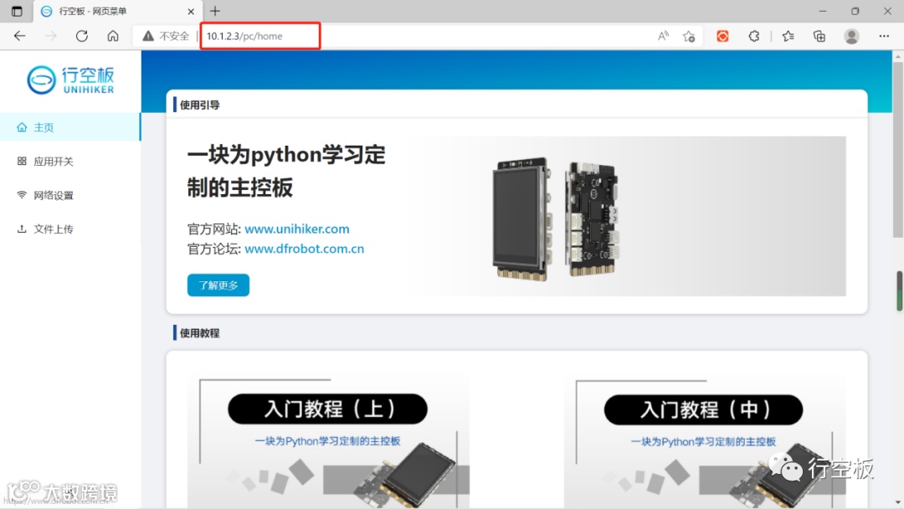
Task: Go to browser home icon
Action: pyautogui.click(x=113, y=36)
